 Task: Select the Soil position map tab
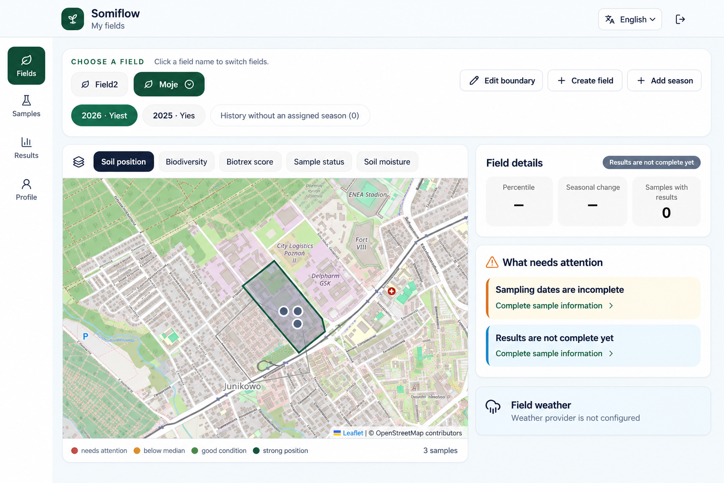(x=123, y=162)
